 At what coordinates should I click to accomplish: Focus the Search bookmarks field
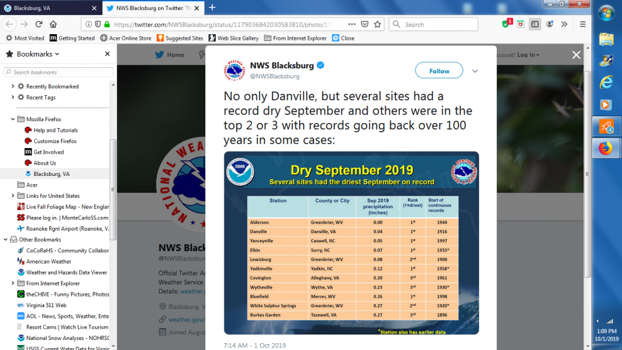58,72
